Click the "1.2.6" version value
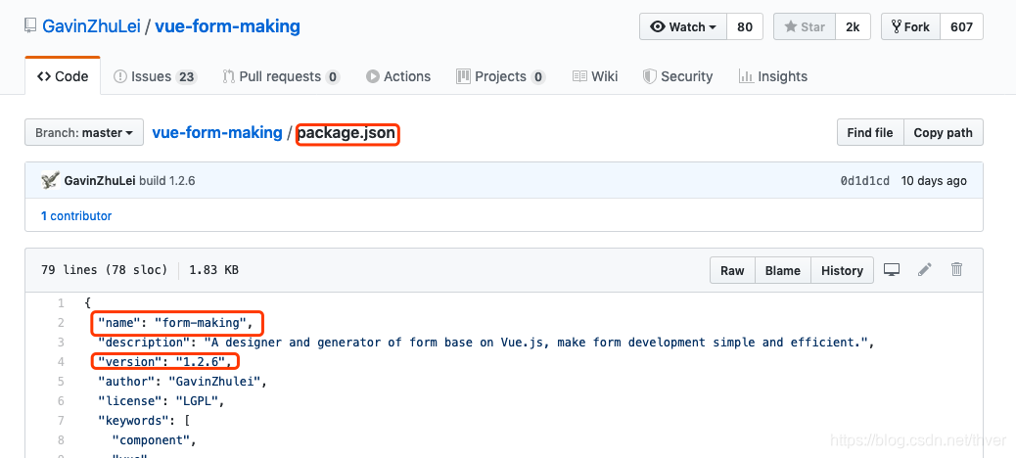The height and width of the screenshot is (458, 1016). pos(201,361)
